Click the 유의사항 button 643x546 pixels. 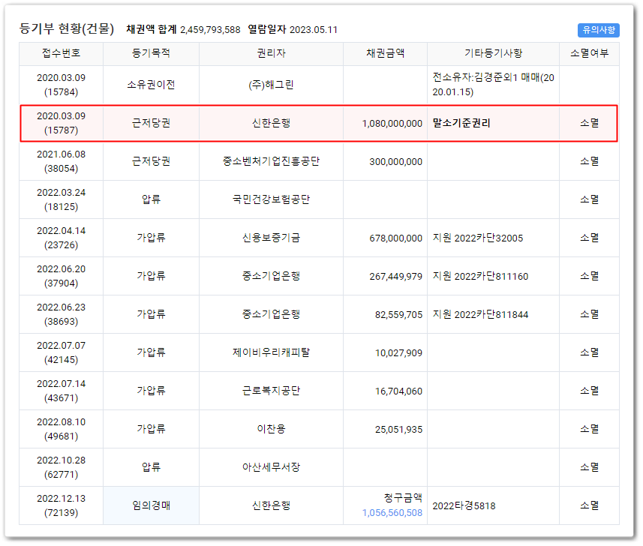(x=598, y=30)
